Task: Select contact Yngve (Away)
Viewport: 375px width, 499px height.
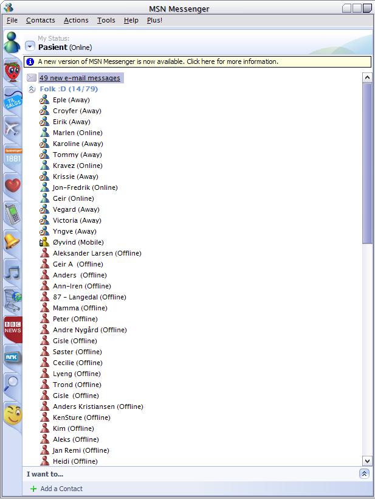Action: point(74,231)
